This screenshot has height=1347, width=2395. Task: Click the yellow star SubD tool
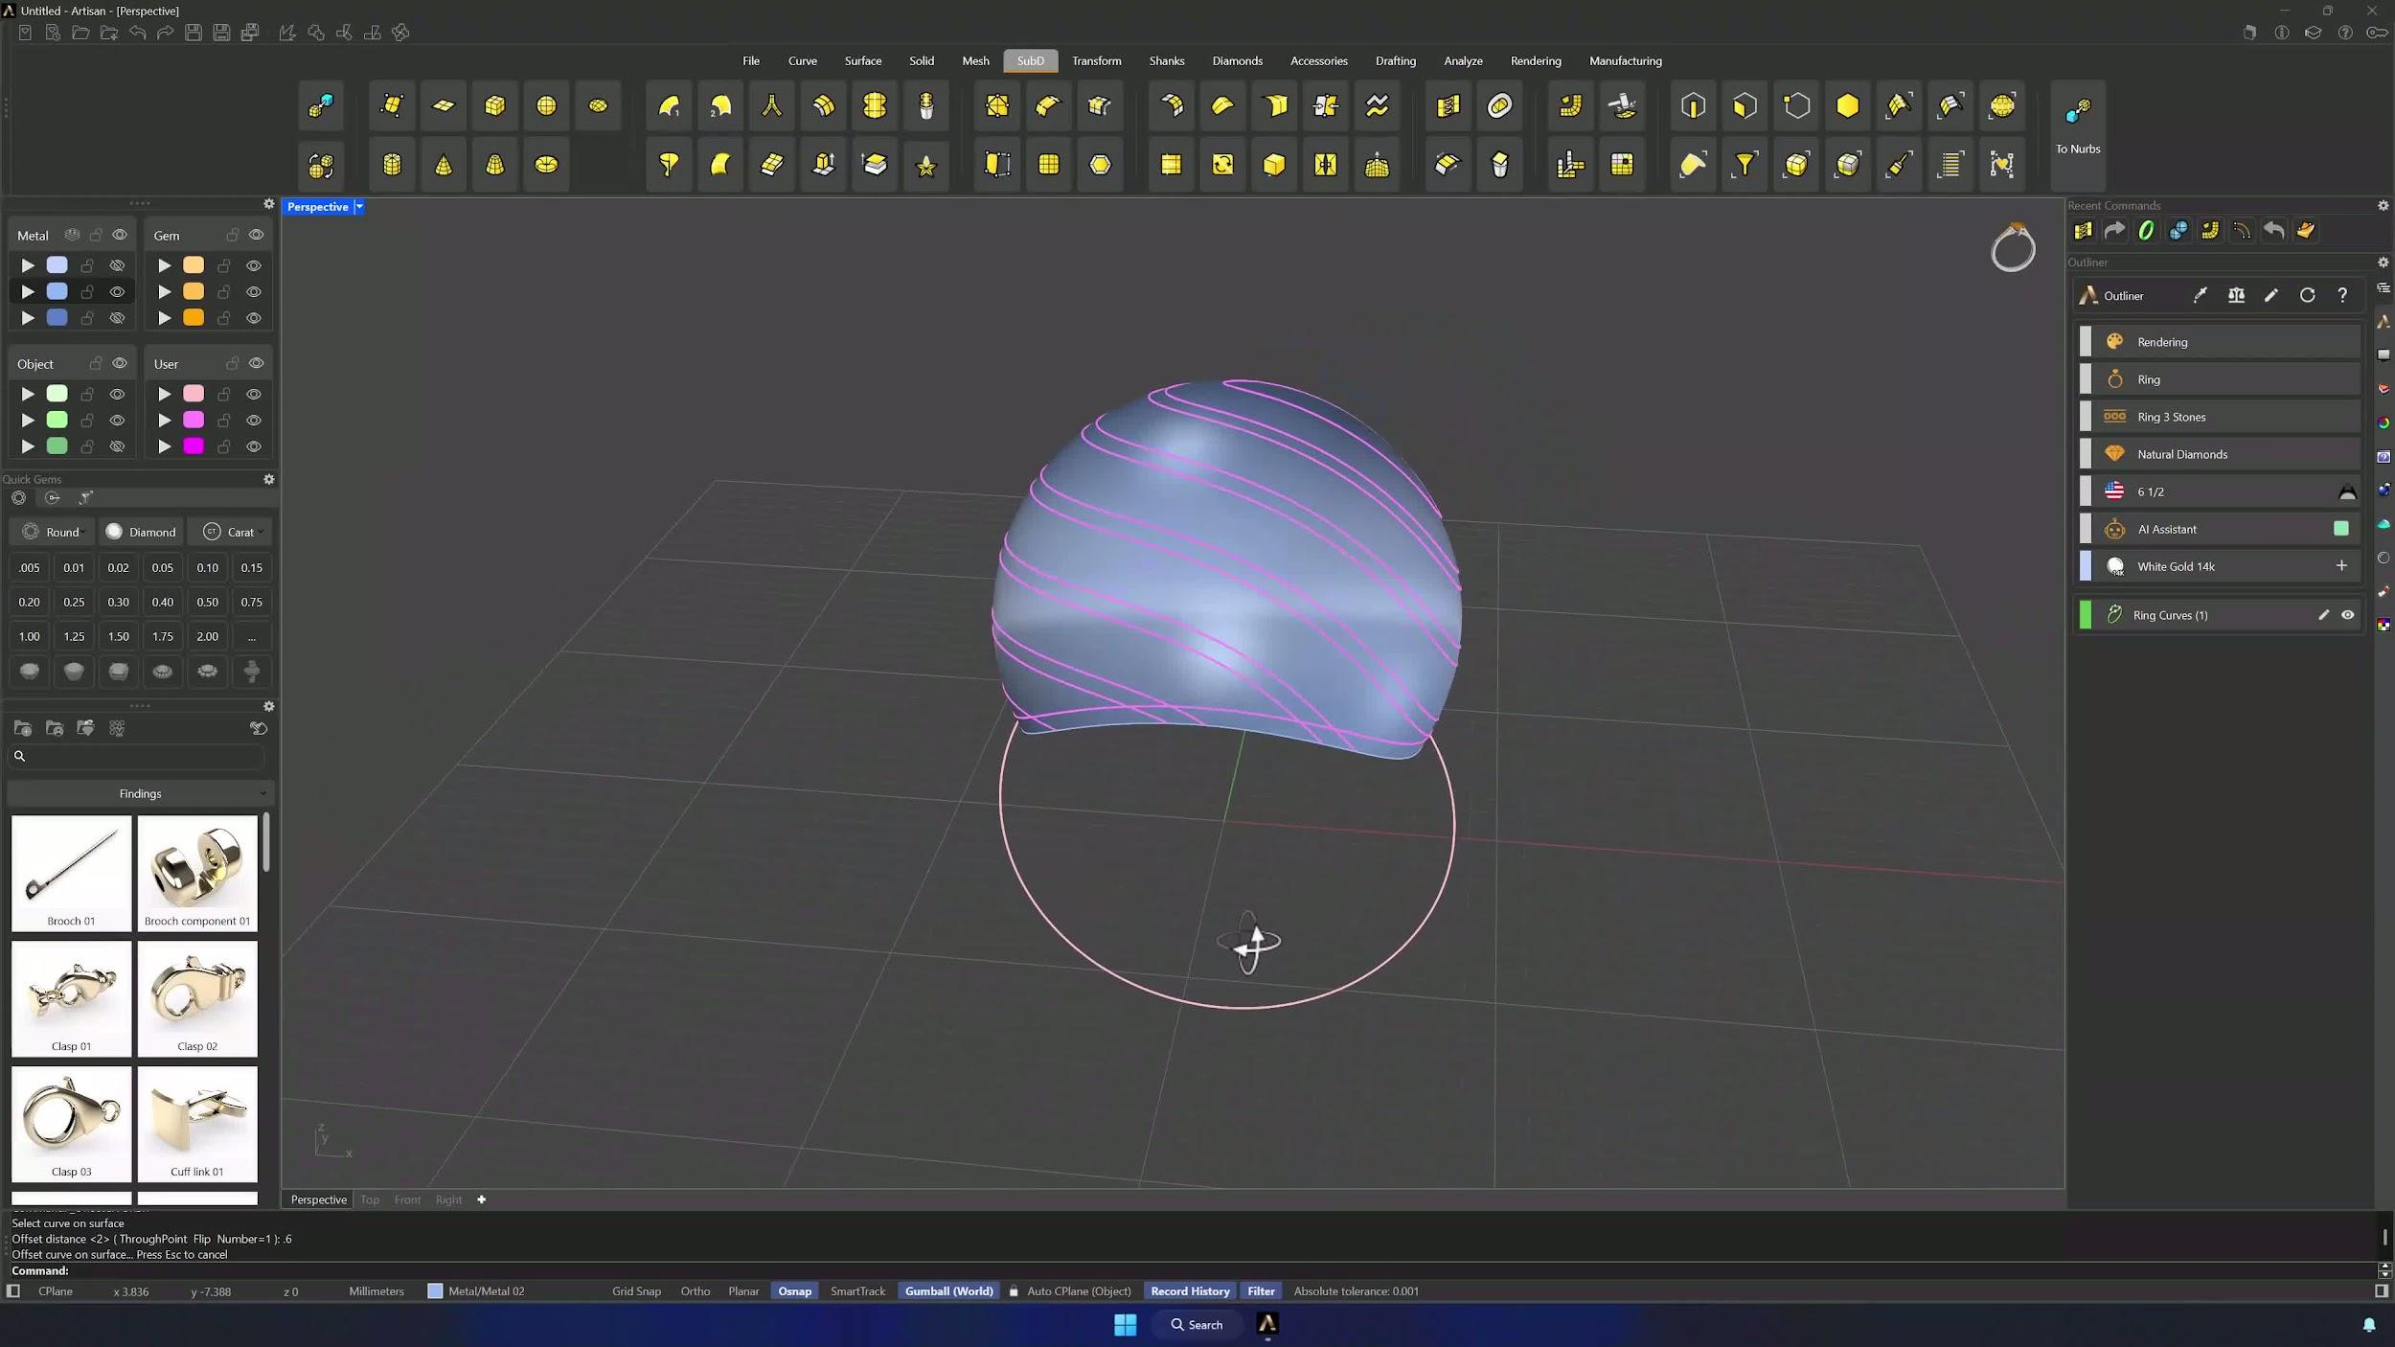pos(926,165)
